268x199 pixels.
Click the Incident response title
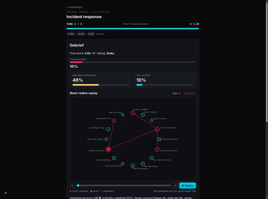[x=84, y=17]
